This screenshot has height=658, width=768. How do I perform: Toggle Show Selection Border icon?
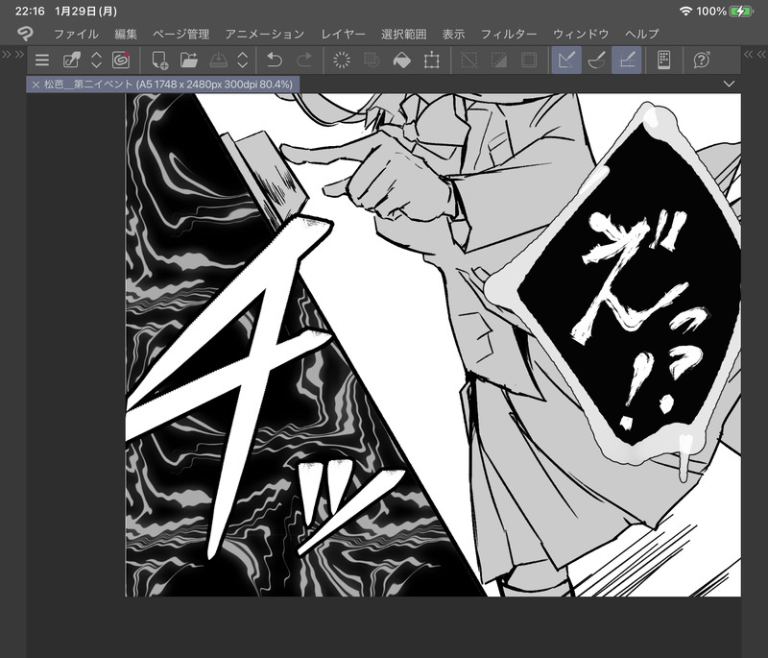click(529, 61)
